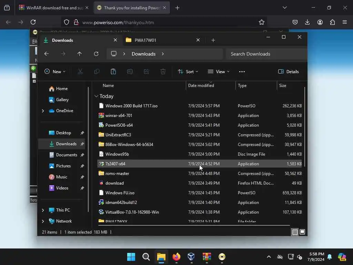Open the View dropdown
Viewport: 353px width, 265px height.
pos(218,72)
